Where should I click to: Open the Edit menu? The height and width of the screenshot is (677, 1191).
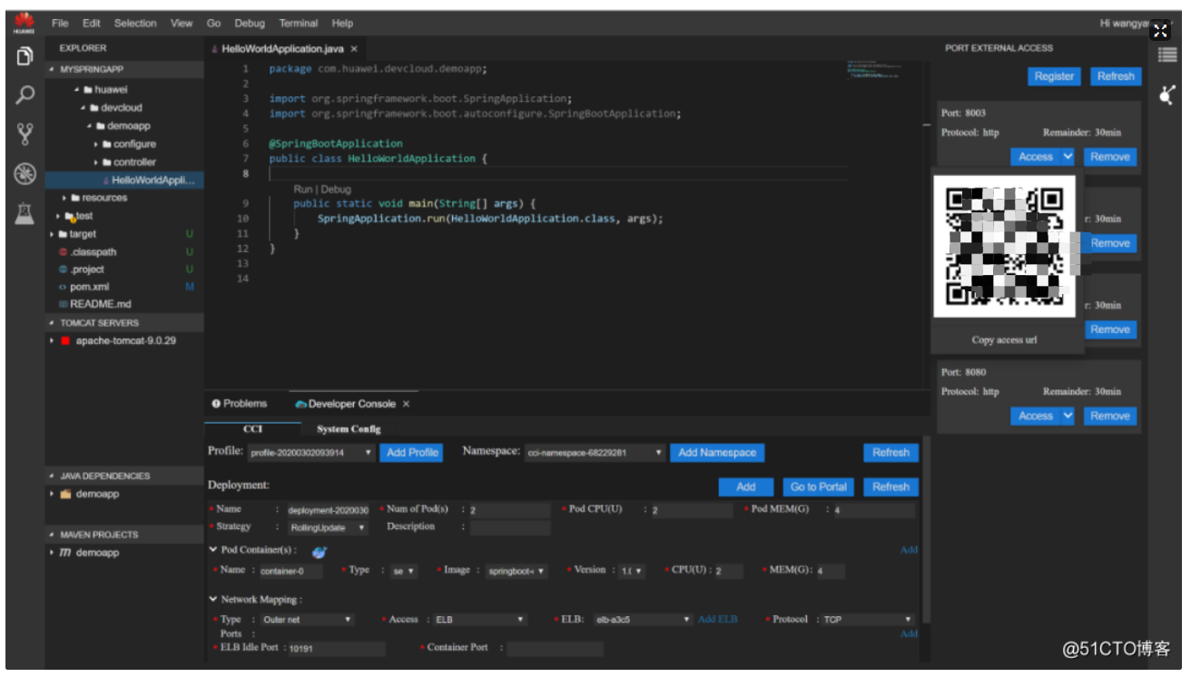[x=92, y=23]
